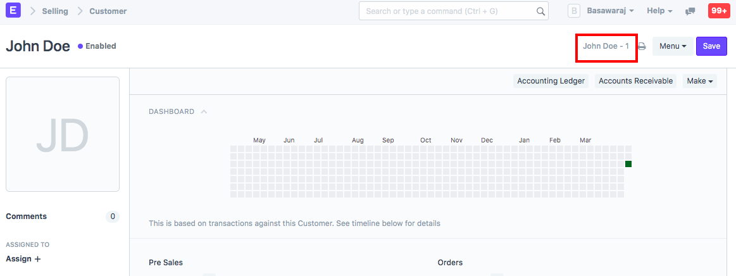The width and height of the screenshot is (736, 276).
Task: Click the Save button
Action: (711, 46)
